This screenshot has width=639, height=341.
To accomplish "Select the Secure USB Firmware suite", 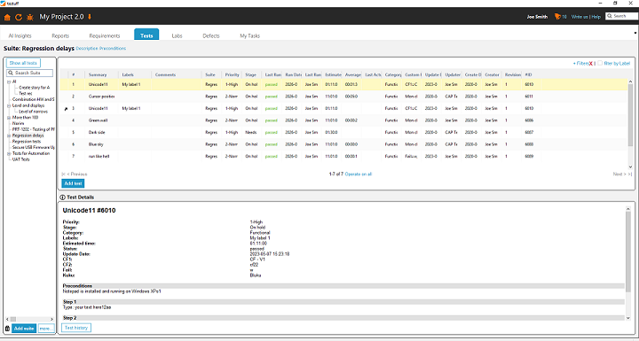I will pyautogui.click(x=34, y=147).
